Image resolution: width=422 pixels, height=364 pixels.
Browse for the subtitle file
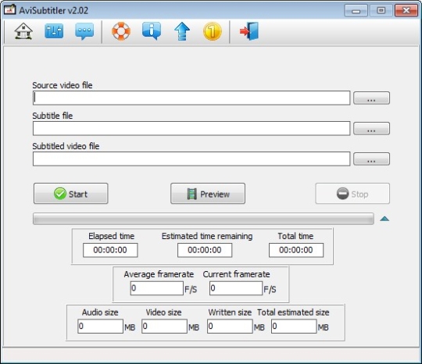pyautogui.click(x=371, y=128)
